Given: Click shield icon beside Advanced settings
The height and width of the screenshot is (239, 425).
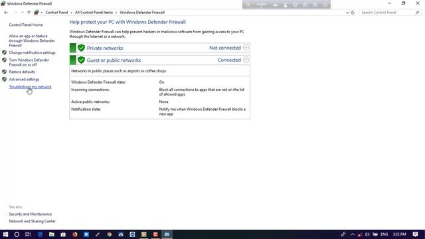Looking at the screenshot, I should click(x=5, y=80).
